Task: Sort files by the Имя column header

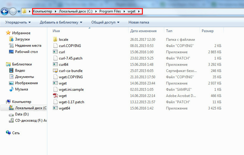Action: [x=56, y=31]
